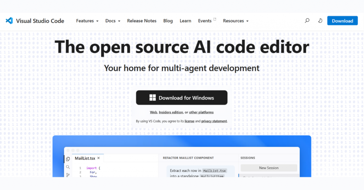Expand the Features dropdown menu
This screenshot has width=364, height=190.
tap(87, 21)
